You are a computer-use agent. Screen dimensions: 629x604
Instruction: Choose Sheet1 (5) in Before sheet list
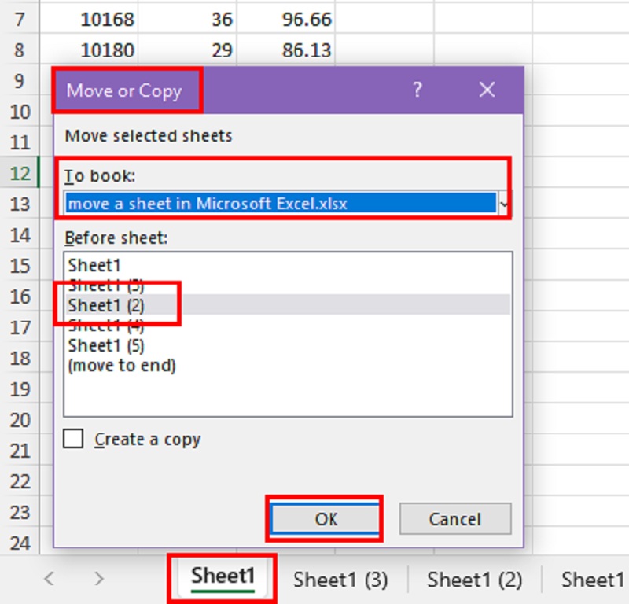pyautogui.click(x=106, y=345)
